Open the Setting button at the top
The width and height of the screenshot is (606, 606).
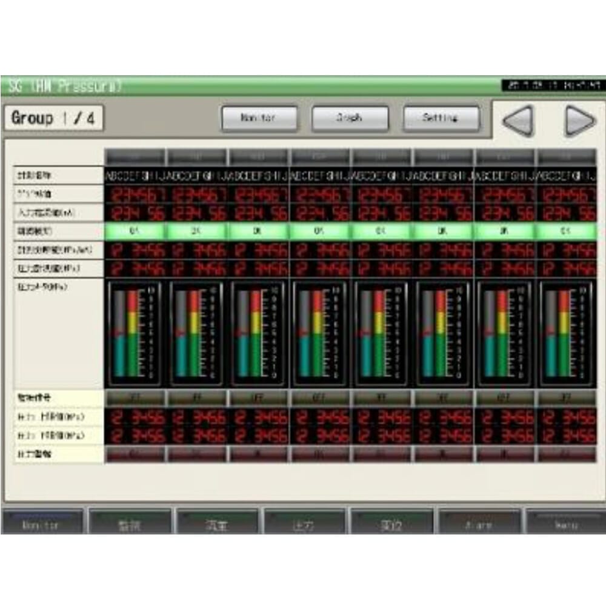point(441,119)
